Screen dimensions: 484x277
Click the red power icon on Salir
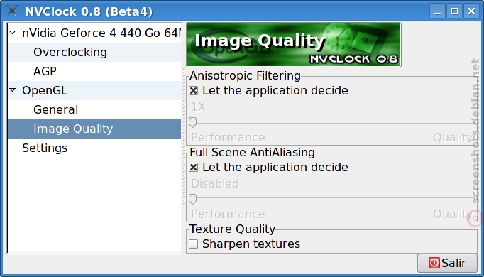(434, 263)
